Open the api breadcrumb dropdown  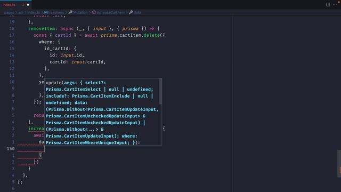[x=21, y=12]
